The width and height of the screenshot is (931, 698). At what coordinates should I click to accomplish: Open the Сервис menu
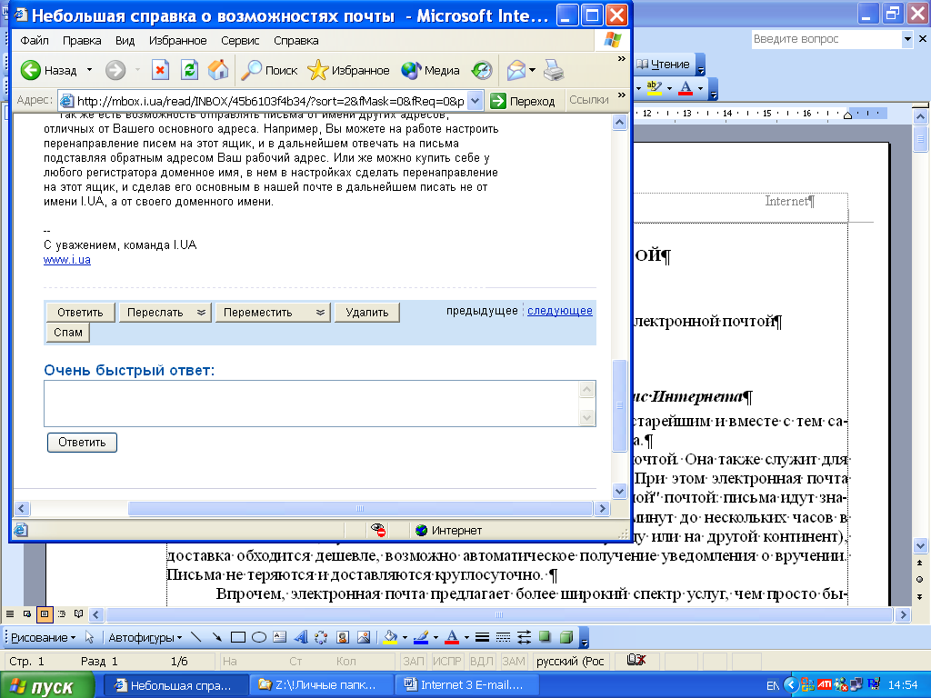tap(240, 40)
